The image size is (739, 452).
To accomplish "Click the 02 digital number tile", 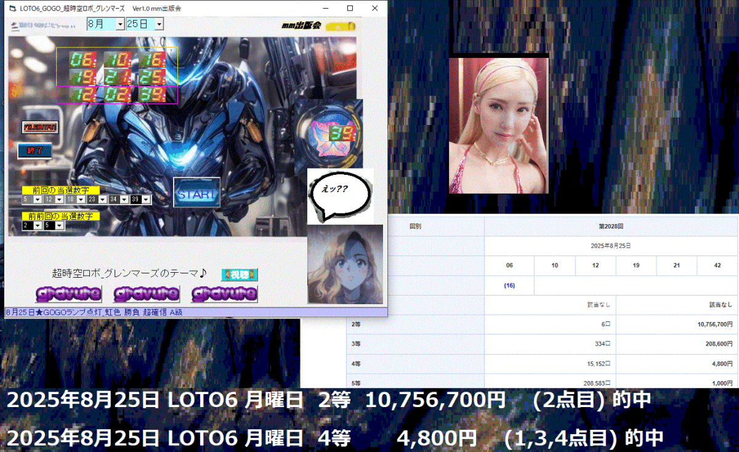I will [x=117, y=95].
